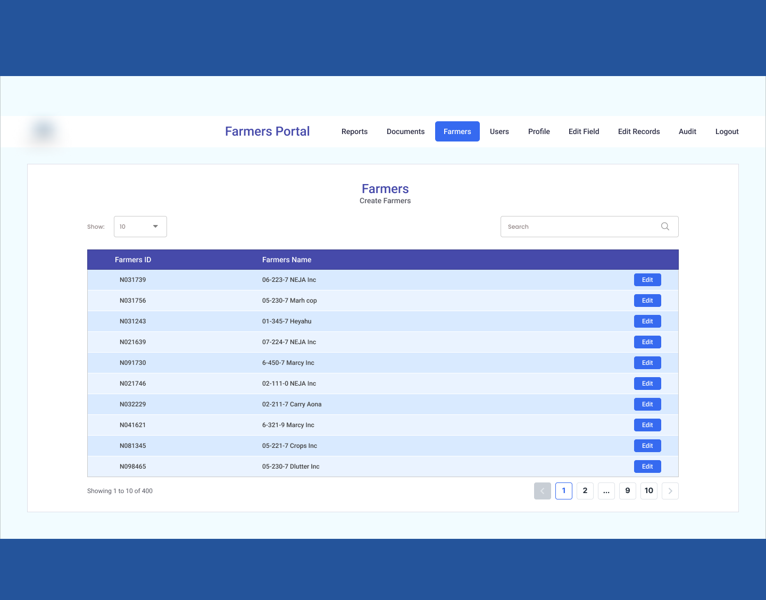Screen dimensions: 766x600
Task: Select farmer ID N021639
Action: coord(132,342)
